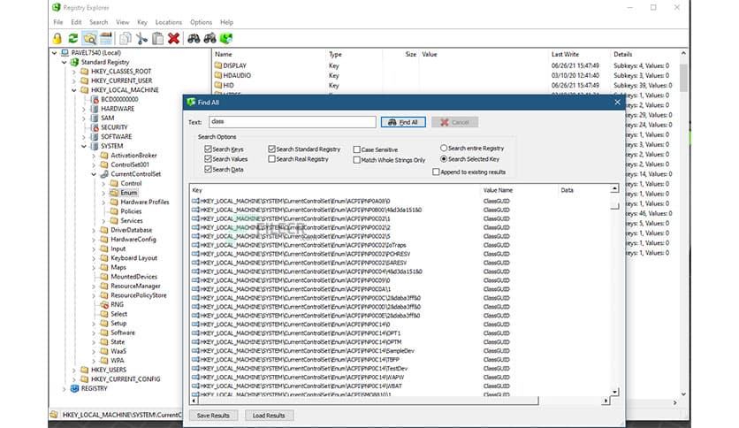739x428 pixels.
Task: Expand the HKEY_USERS tree node
Action: tap(74, 370)
